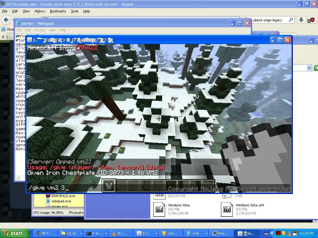Click the active Java taskbar button
This screenshot has width=318, height=238.
tap(247, 233)
